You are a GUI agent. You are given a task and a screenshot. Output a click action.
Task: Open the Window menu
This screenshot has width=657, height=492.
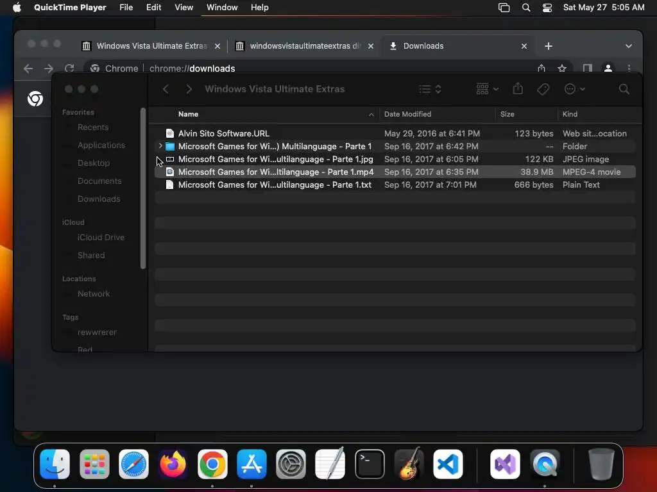click(x=222, y=8)
